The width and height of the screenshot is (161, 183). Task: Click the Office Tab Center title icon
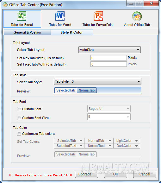(5, 5)
